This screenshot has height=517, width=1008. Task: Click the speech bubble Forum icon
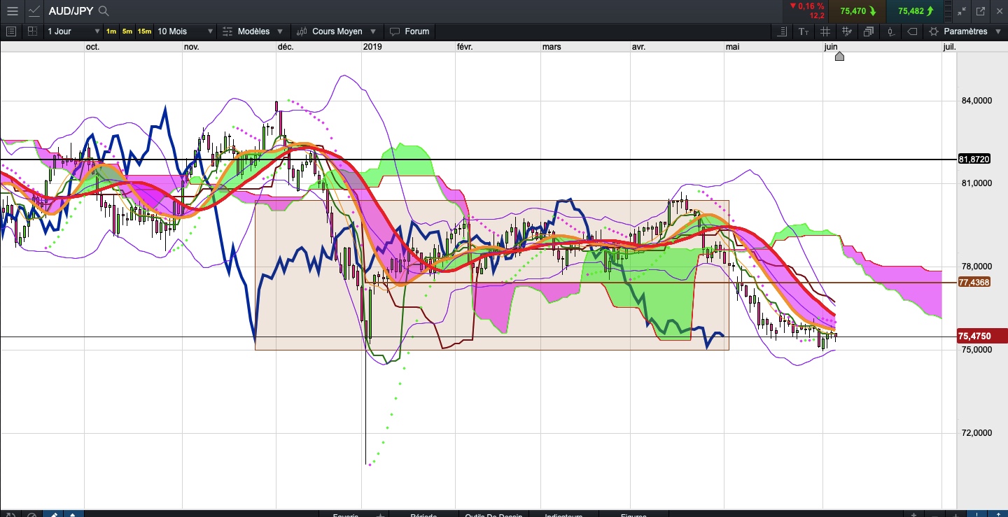(395, 31)
